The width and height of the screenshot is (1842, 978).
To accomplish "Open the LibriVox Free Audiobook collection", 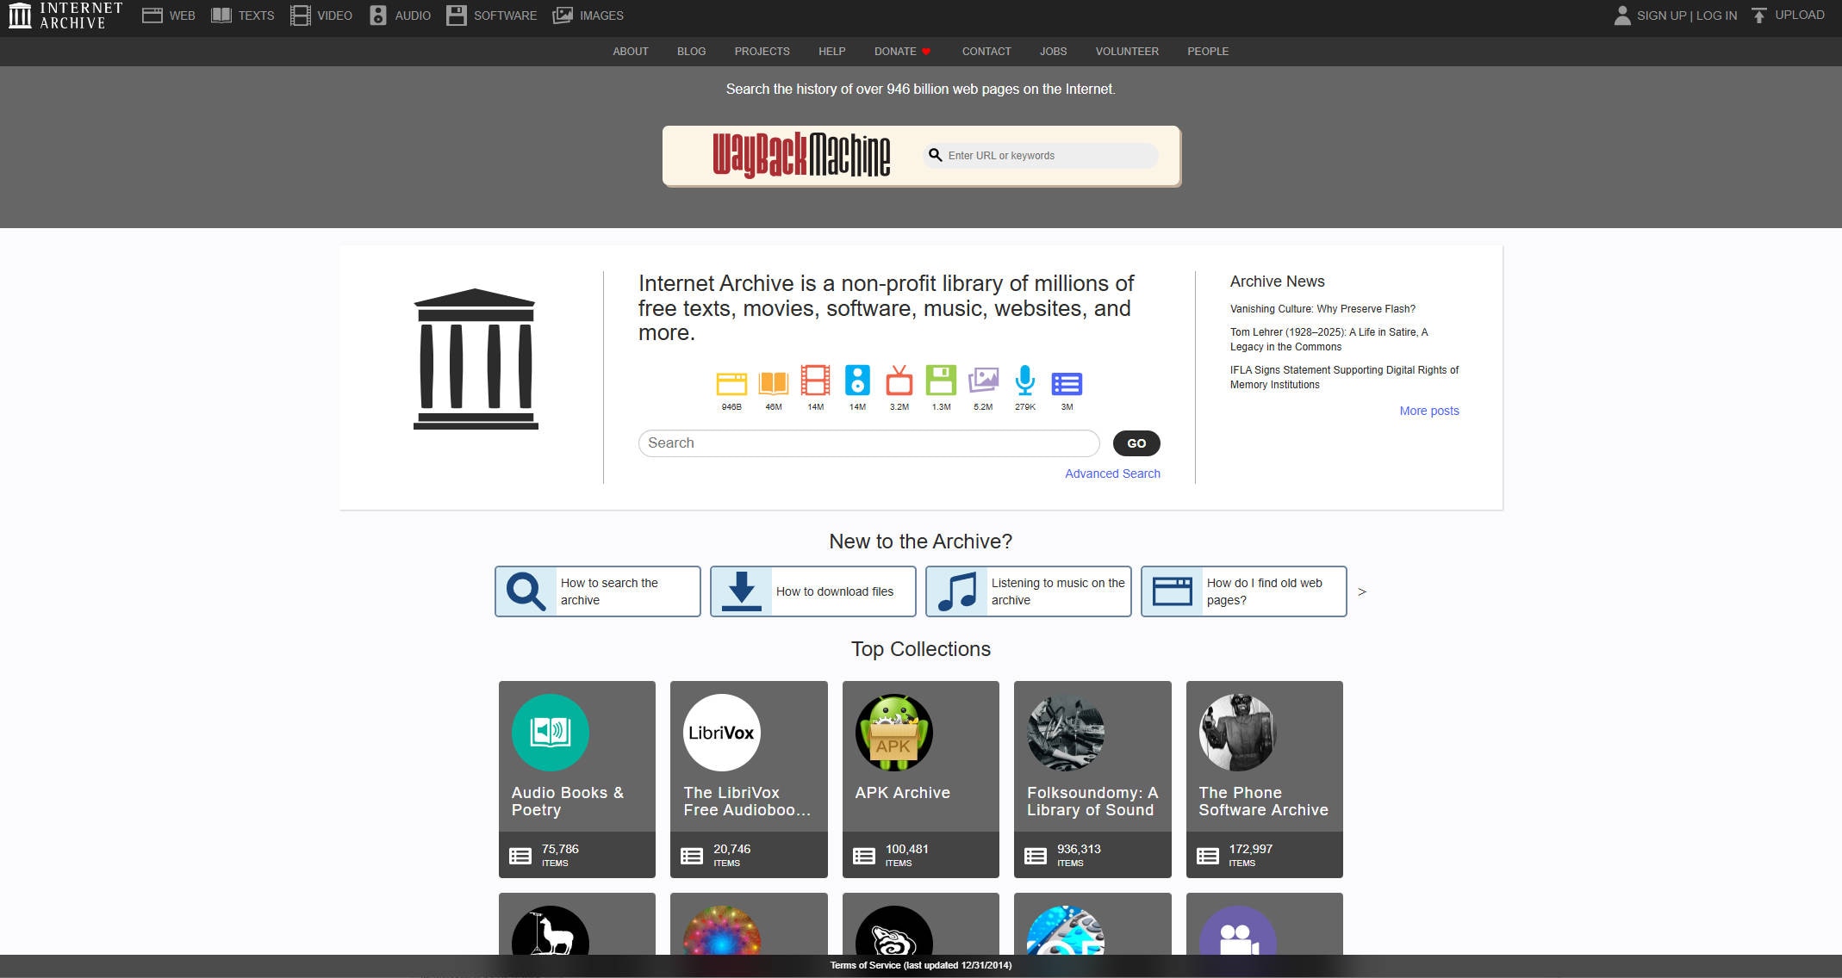I will pyautogui.click(x=749, y=779).
